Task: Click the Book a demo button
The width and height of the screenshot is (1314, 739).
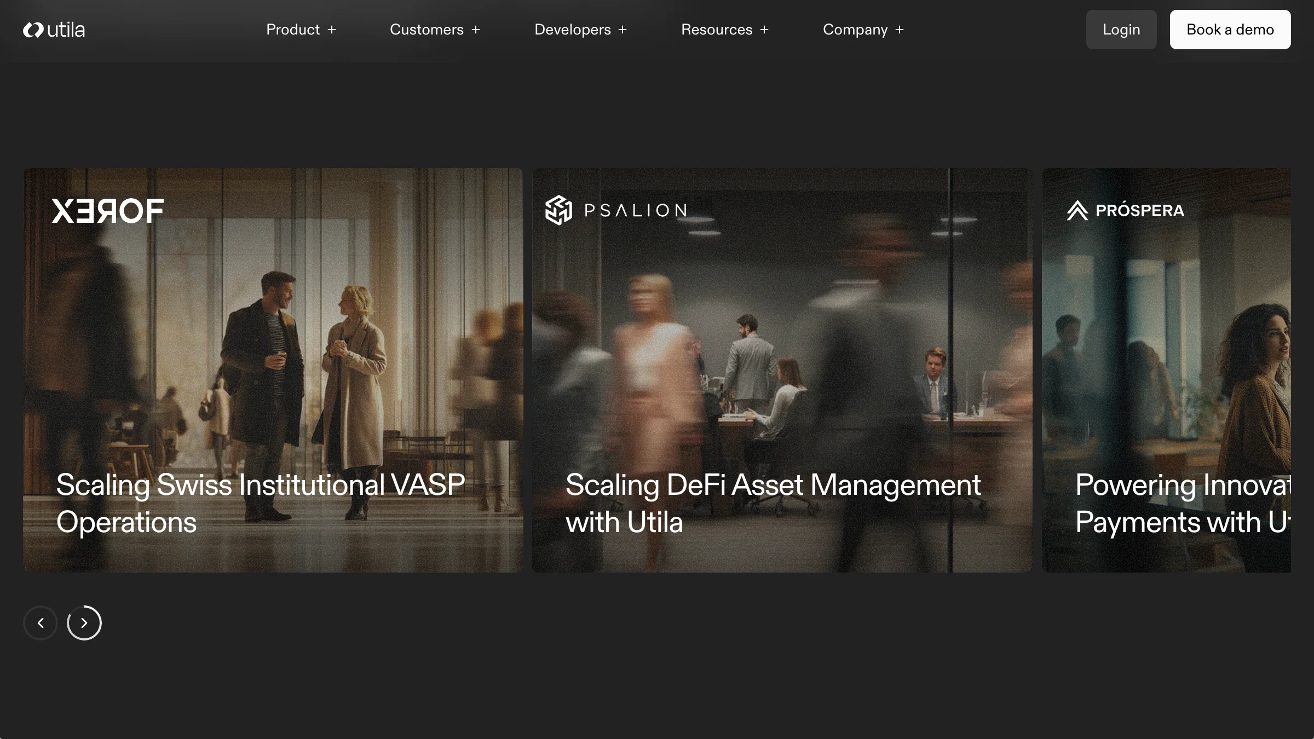Action: pos(1230,30)
